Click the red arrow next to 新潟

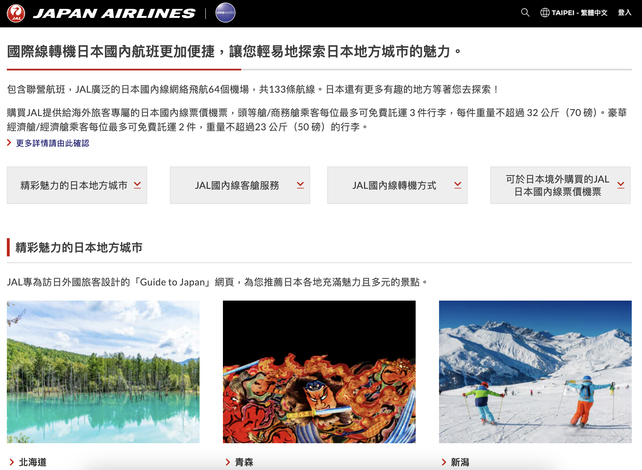point(444,462)
